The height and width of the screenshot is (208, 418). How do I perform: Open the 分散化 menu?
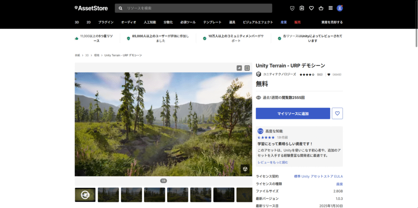point(168,22)
